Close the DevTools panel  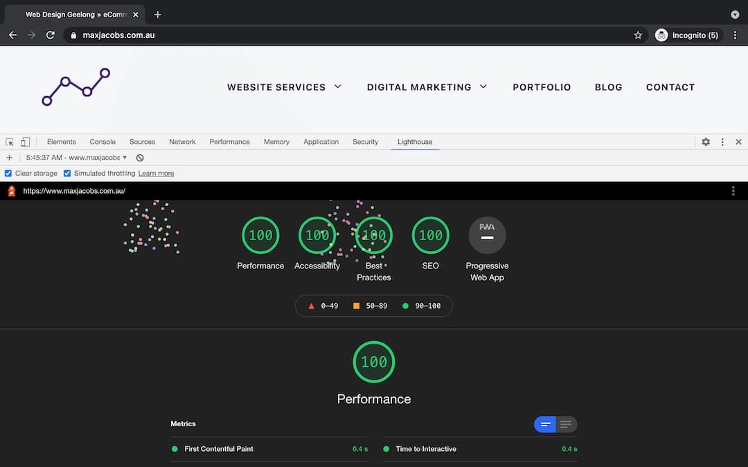(738, 142)
